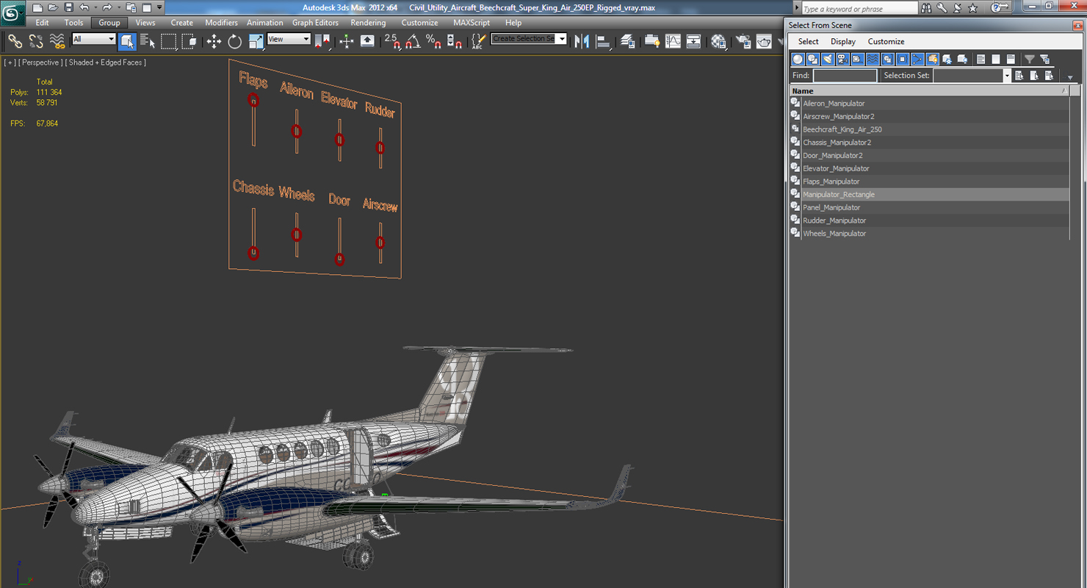This screenshot has height=588, width=1087.
Task: Select the Select and Scale tool
Action: coord(256,41)
